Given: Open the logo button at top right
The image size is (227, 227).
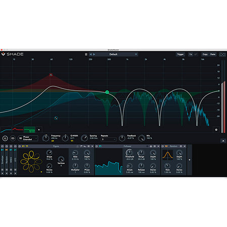Looking at the screenshot, I should point(222,54).
